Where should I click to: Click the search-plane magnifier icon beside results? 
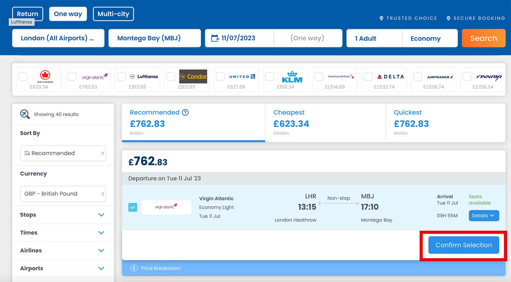(x=25, y=114)
